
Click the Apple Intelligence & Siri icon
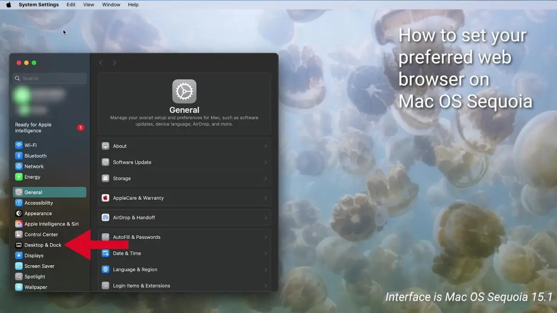pyautogui.click(x=19, y=224)
